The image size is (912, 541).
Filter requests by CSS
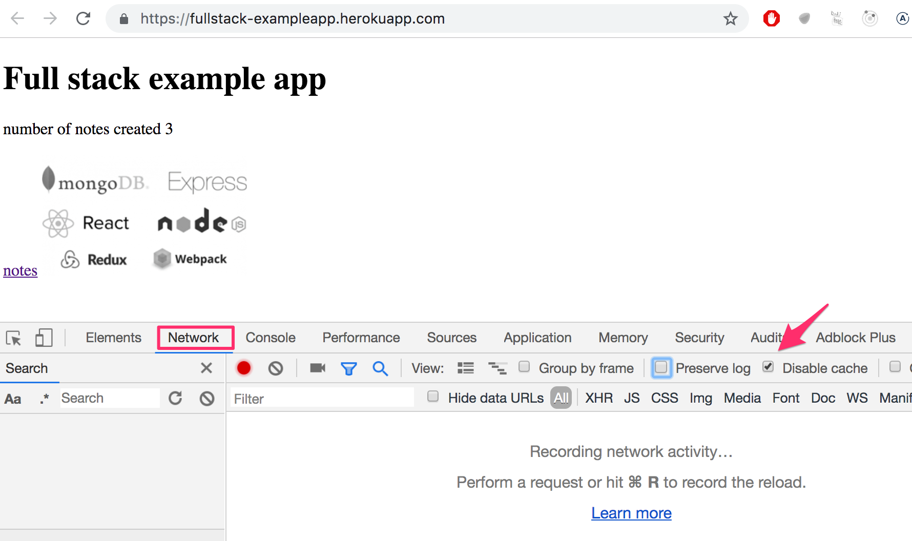(665, 398)
